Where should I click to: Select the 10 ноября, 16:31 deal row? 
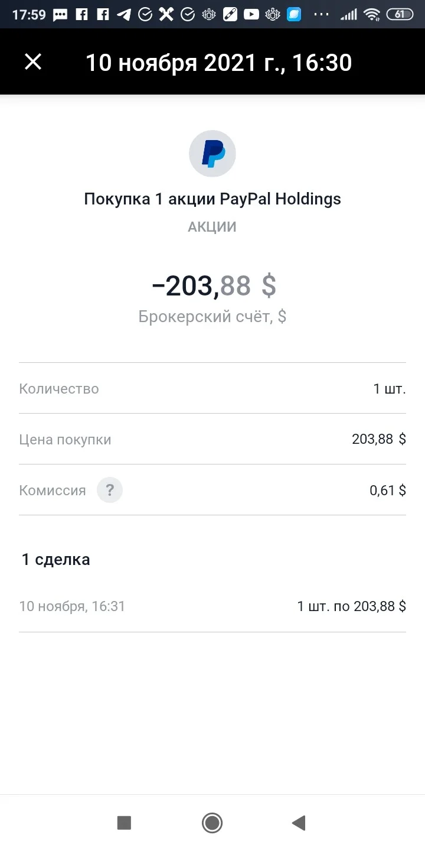coord(212,606)
